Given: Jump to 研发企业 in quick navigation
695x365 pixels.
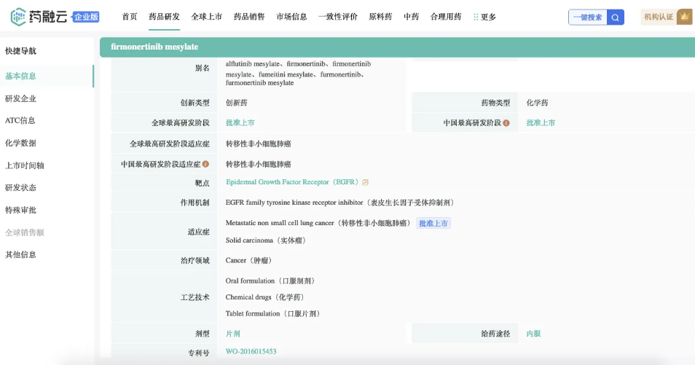Looking at the screenshot, I should tap(20, 98).
